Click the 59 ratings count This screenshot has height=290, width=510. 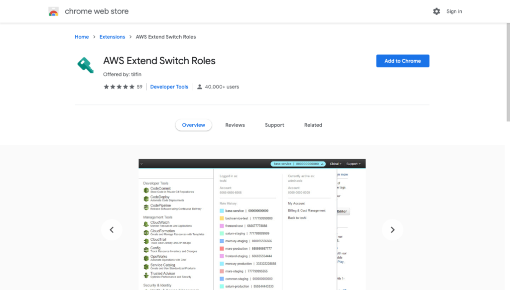point(139,87)
